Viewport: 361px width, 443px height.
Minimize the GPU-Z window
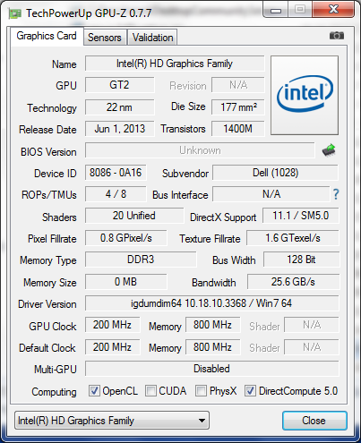pos(276,10)
